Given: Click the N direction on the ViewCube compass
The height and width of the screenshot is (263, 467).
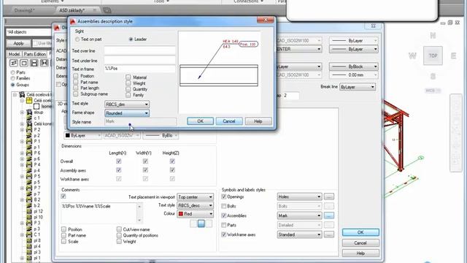Looking at the screenshot, I should (433, 36).
